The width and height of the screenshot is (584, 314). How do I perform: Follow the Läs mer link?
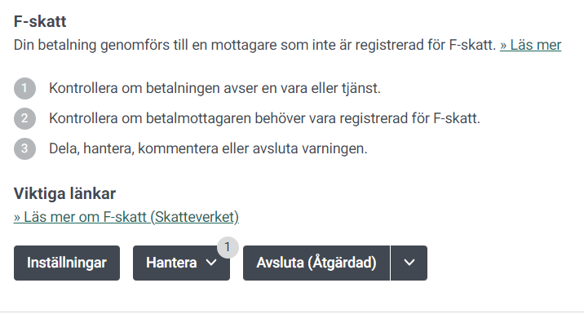pyautogui.click(x=530, y=45)
